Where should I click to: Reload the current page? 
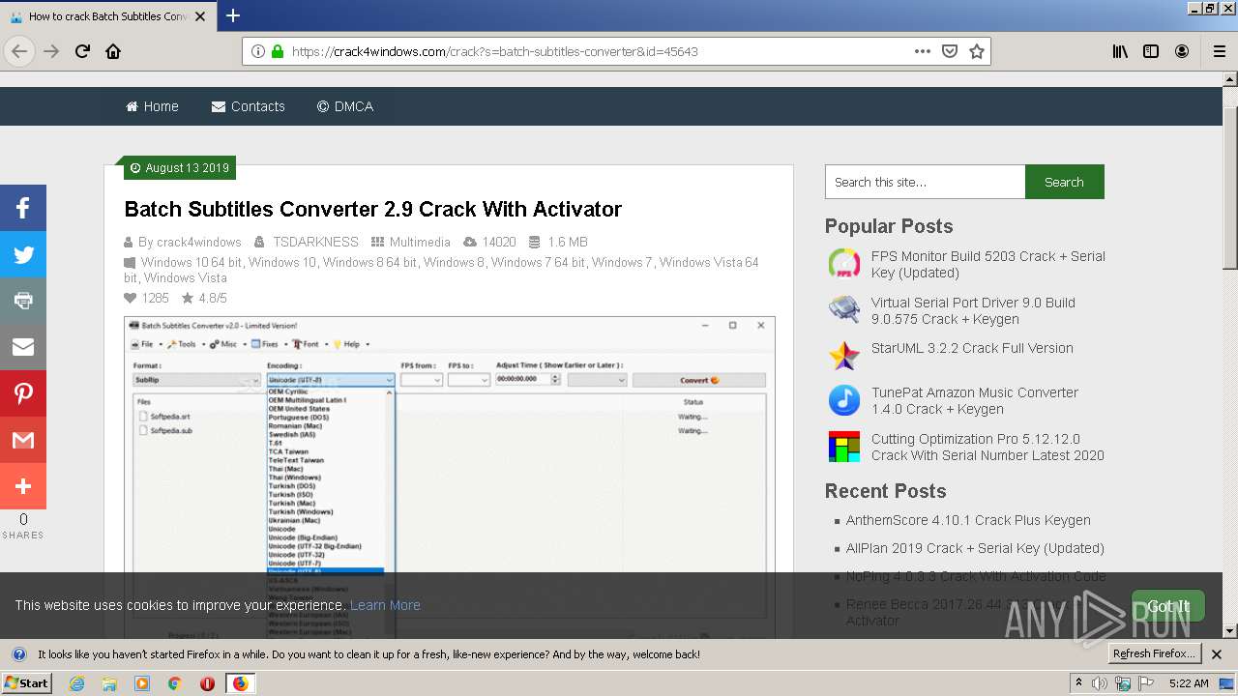(x=82, y=51)
